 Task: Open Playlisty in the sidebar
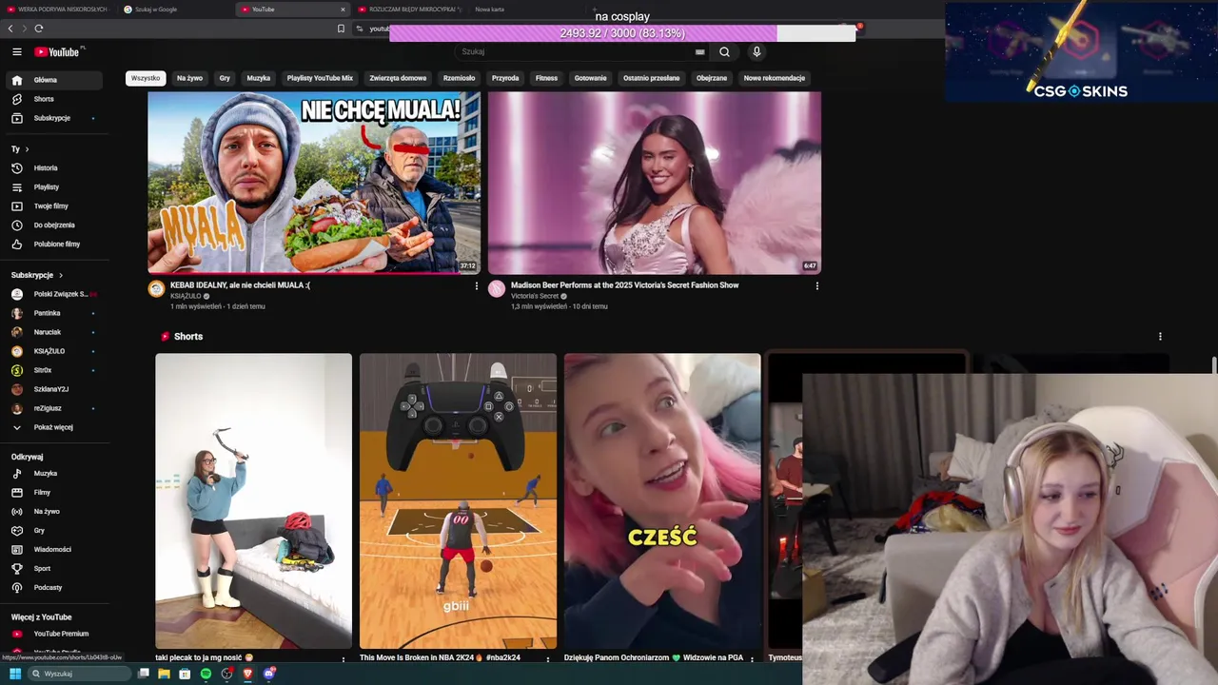53,187
